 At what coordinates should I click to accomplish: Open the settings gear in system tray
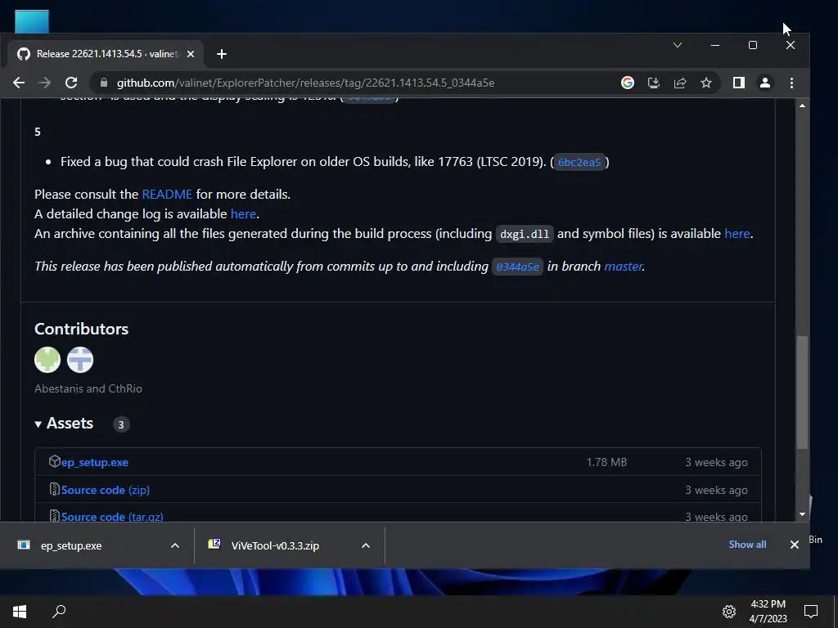[x=729, y=612]
